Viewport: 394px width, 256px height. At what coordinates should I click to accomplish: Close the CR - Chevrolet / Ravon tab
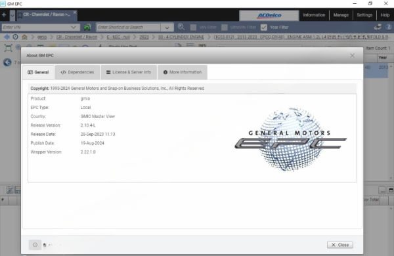pyautogui.click(x=75, y=12)
